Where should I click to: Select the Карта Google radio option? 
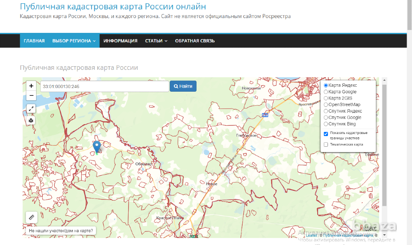(326, 92)
